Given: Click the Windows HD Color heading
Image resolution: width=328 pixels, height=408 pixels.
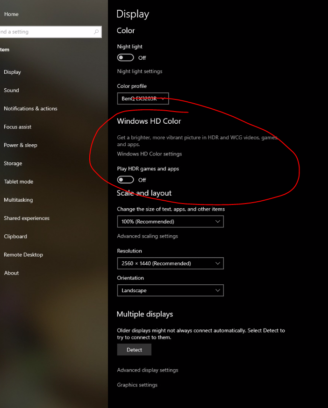Looking at the screenshot, I should coord(149,121).
